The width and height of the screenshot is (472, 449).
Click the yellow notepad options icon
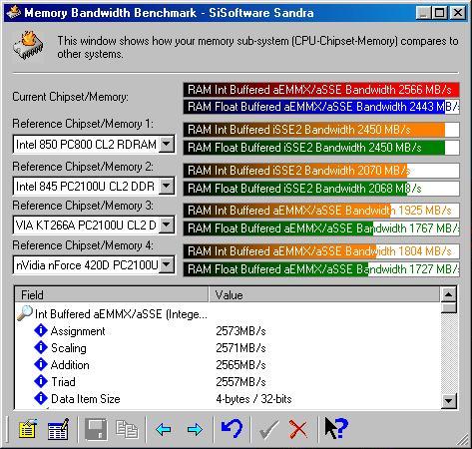tap(27, 429)
